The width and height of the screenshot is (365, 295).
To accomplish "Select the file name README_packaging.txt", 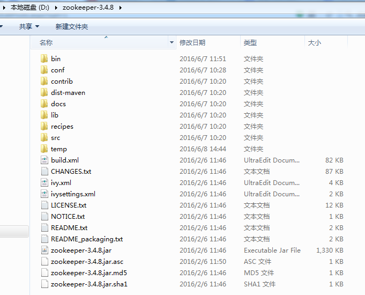I will point(87,239).
